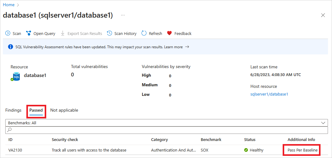Switch to the Findings tab
Image resolution: width=332 pixels, height=158 pixels.
13,110
